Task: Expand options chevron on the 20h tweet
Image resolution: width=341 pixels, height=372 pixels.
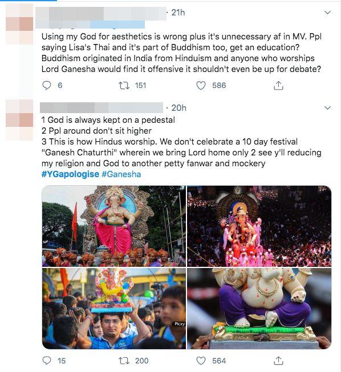Action: tap(327, 108)
